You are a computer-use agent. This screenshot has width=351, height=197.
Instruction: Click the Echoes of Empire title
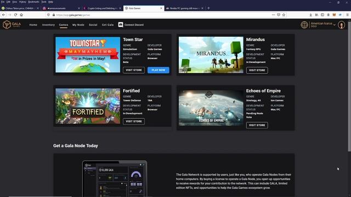pyautogui.click(x=263, y=91)
